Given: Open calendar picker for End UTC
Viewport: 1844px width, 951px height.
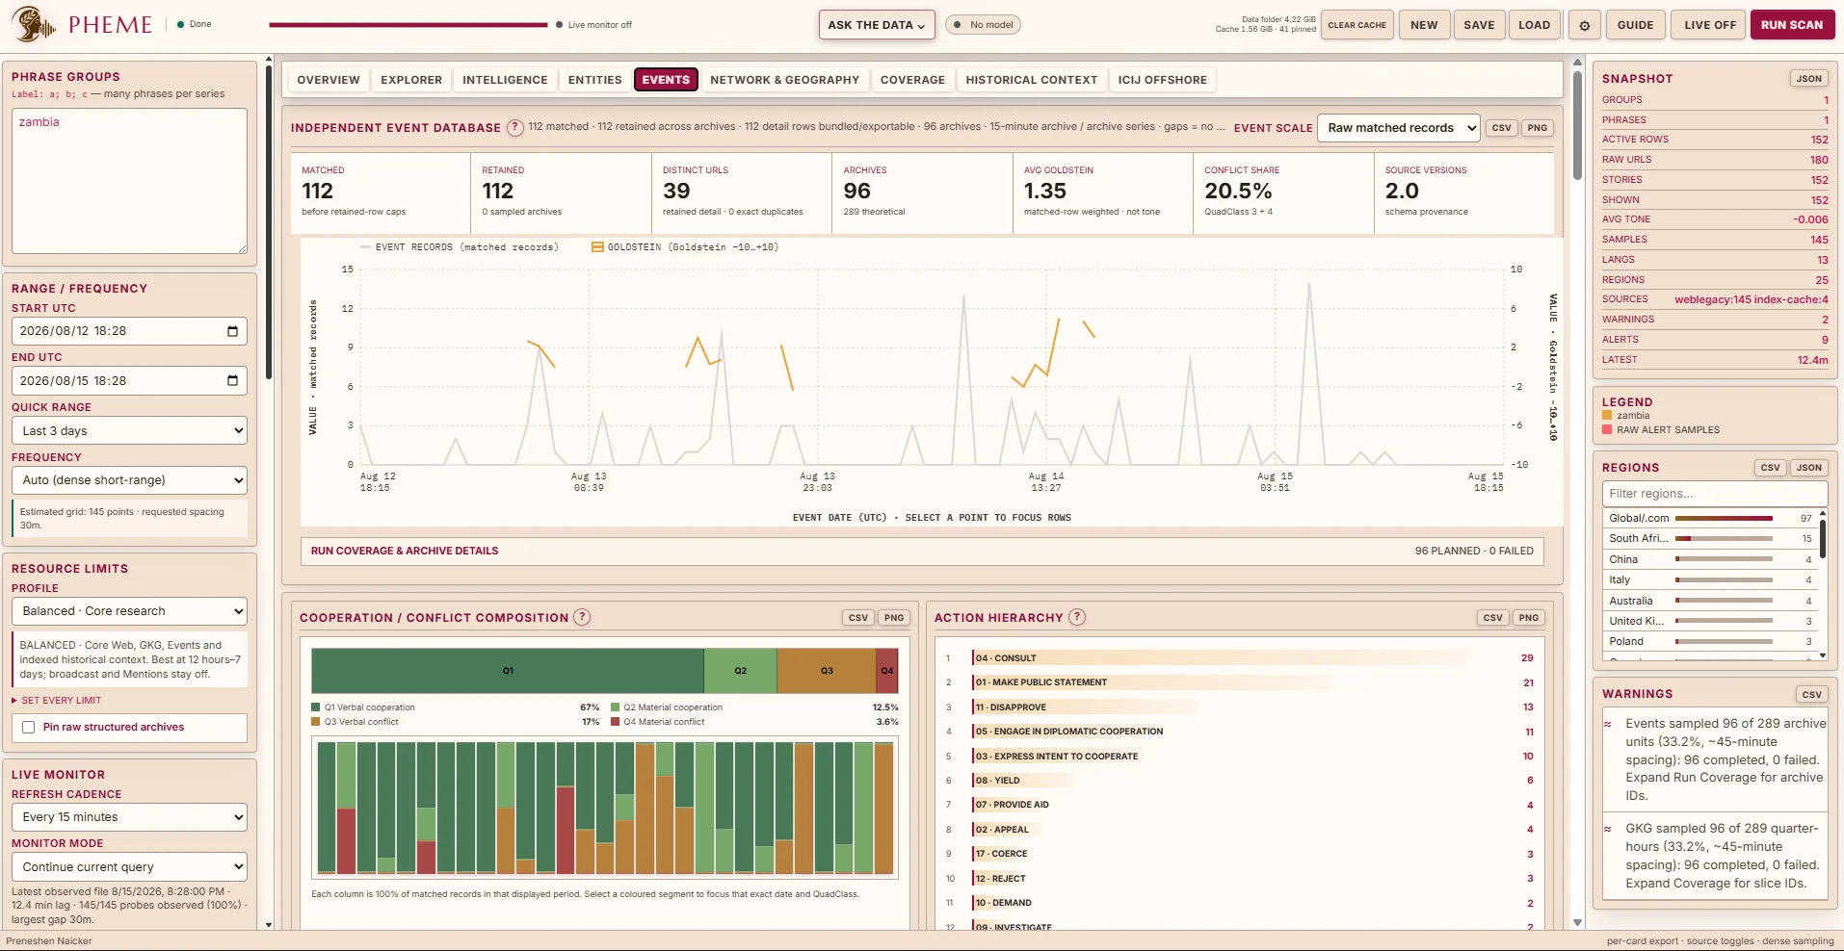Looking at the screenshot, I should 232,381.
